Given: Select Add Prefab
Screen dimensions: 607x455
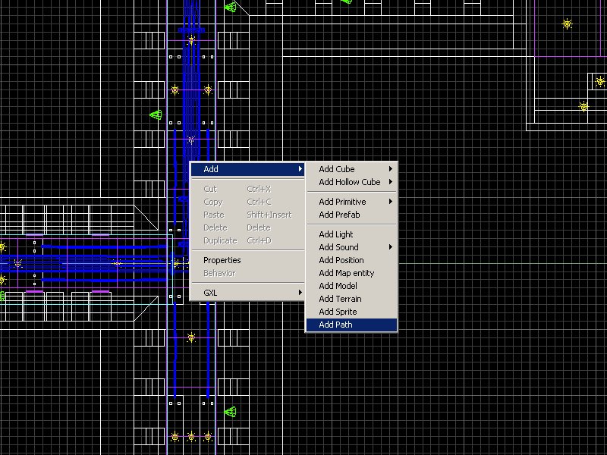Looking at the screenshot, I should pos(339,215).
